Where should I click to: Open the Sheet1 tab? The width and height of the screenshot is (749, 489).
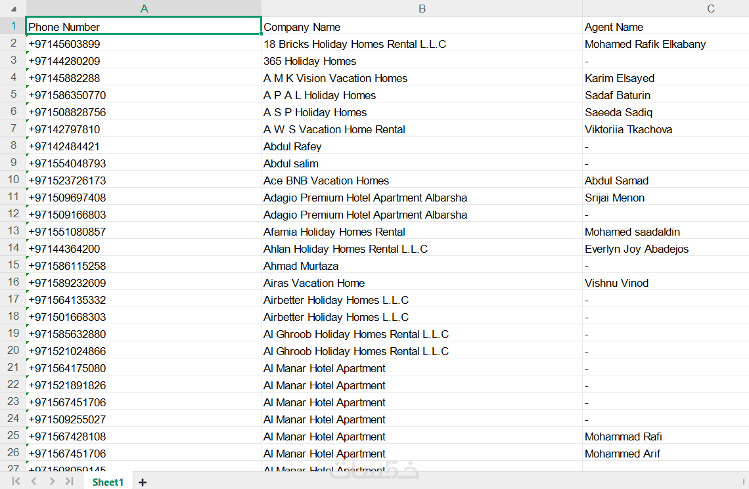(108, 482)
